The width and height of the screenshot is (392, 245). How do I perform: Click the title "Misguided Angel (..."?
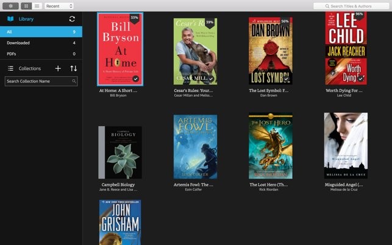344,185
